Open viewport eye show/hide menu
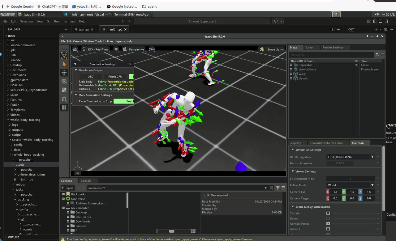 (116, 49)
